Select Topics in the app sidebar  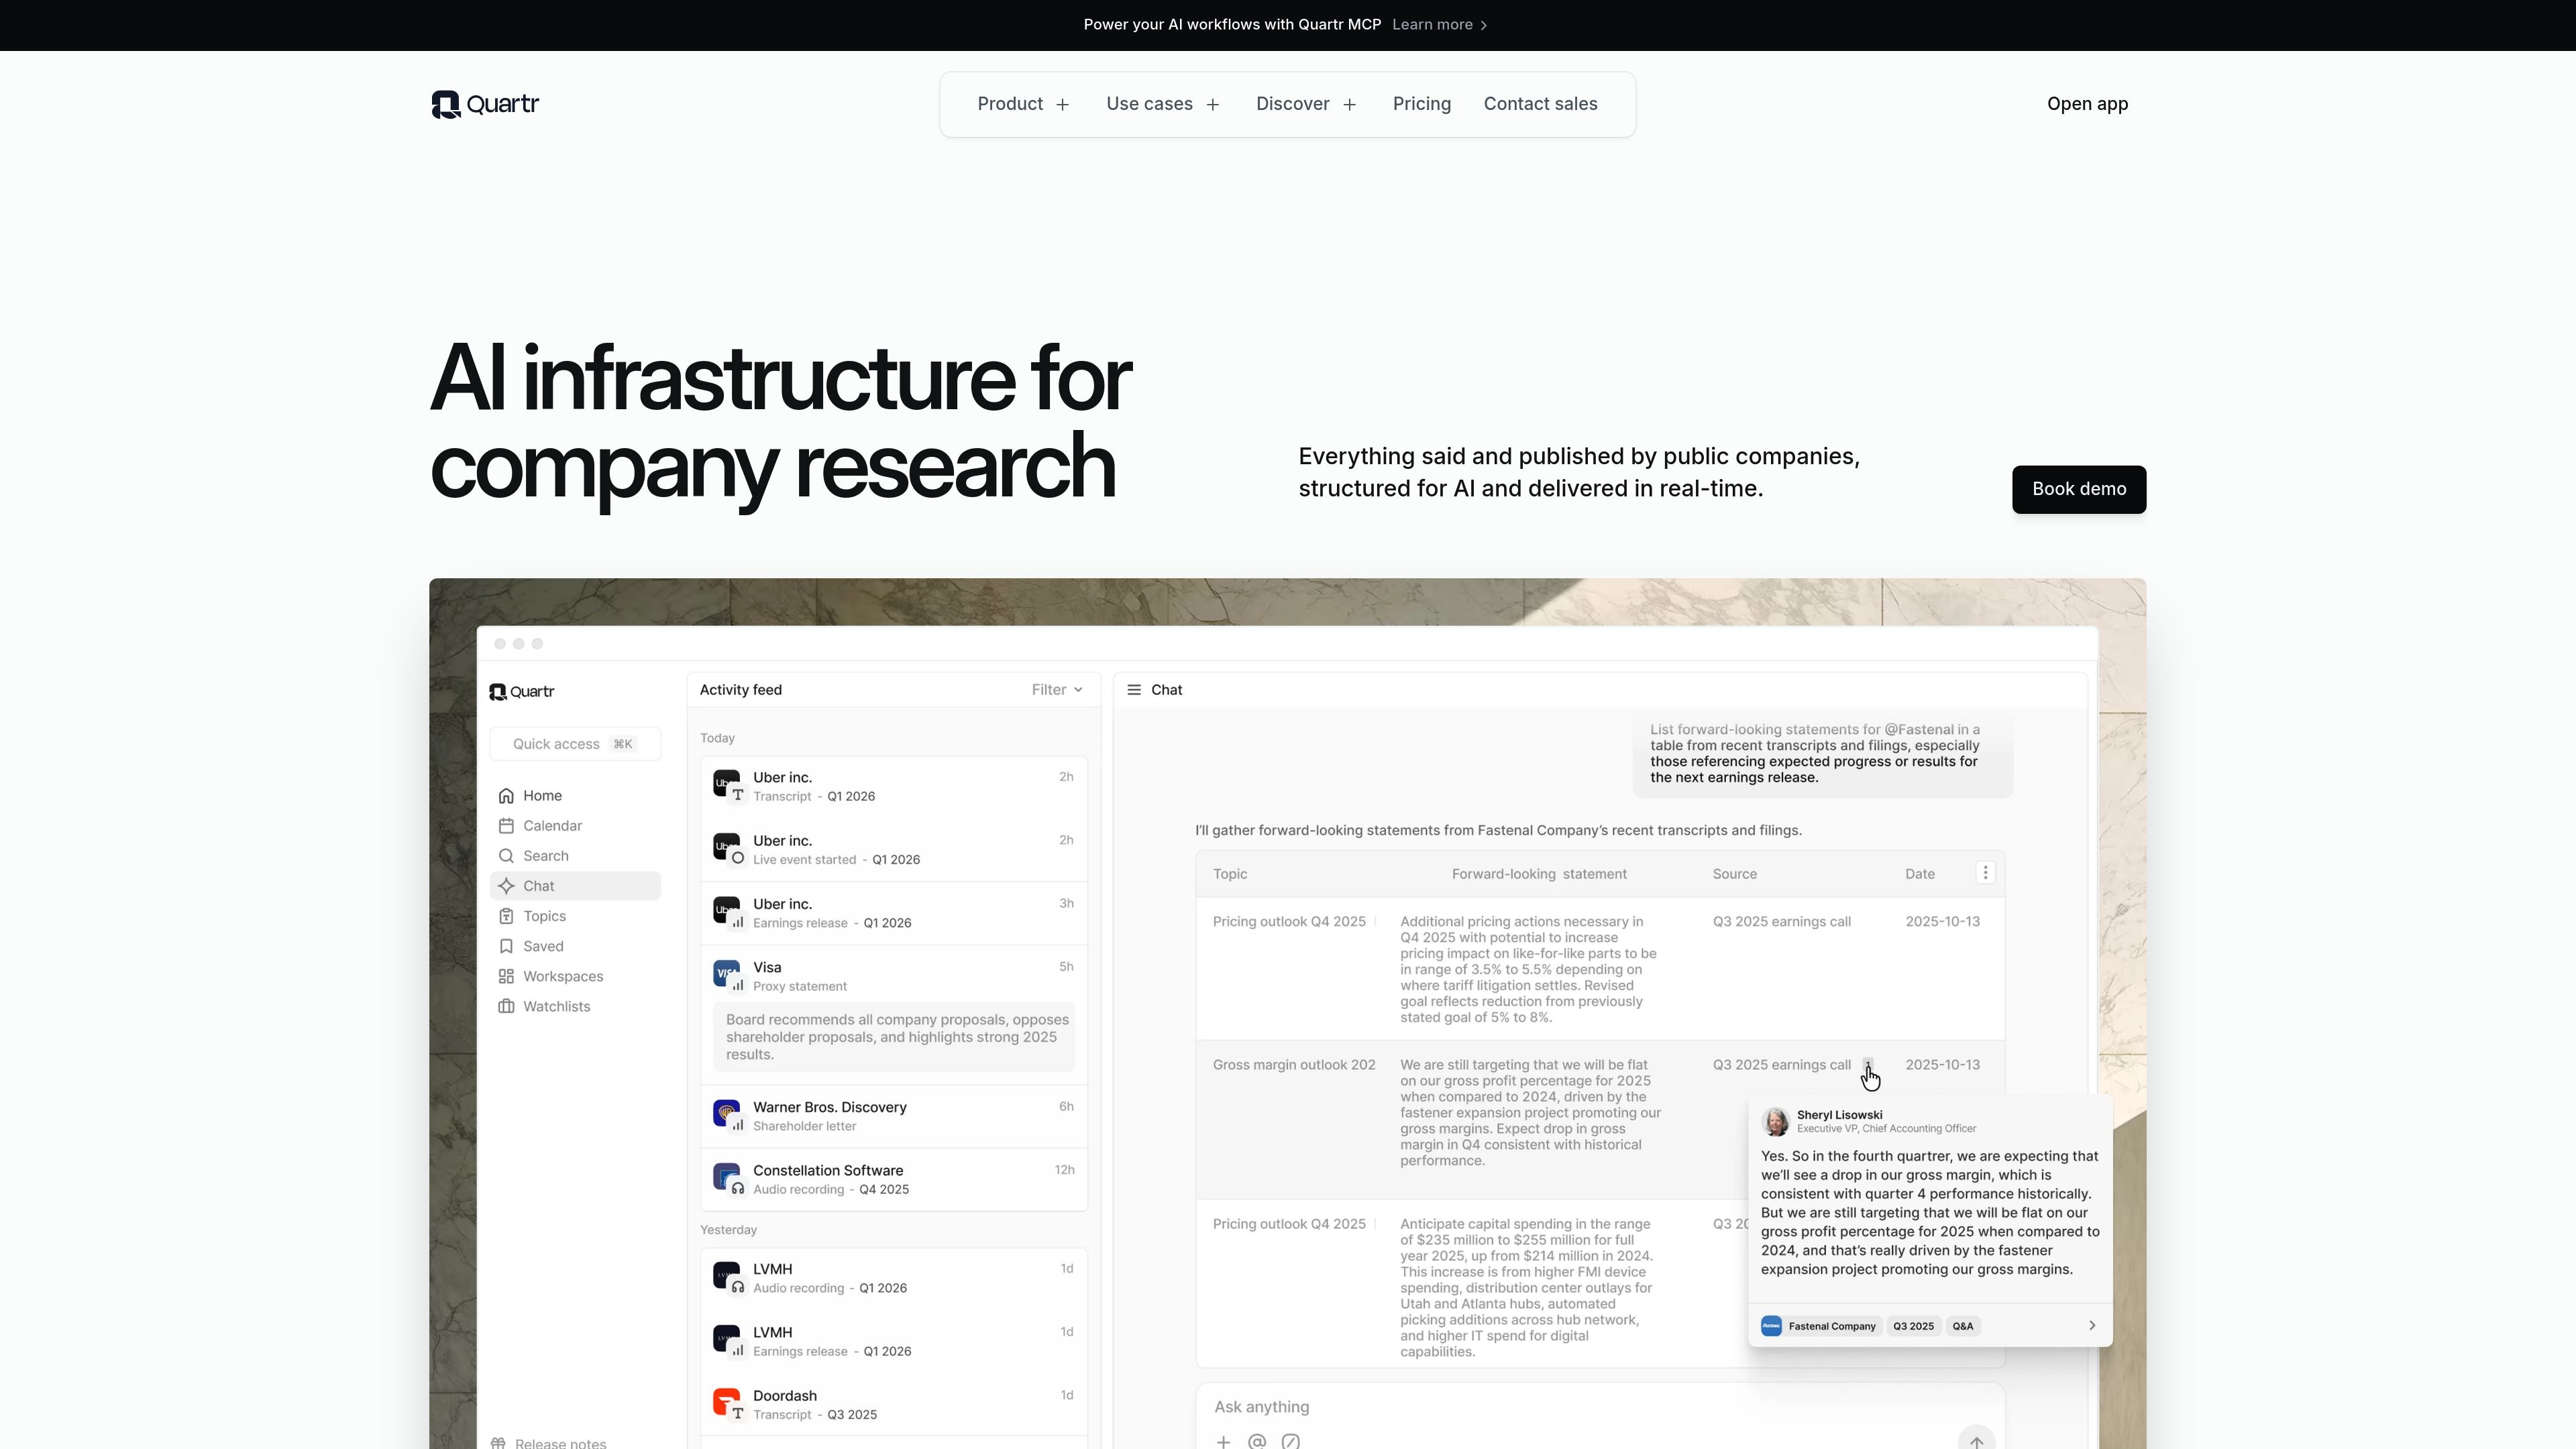(575, 916)
